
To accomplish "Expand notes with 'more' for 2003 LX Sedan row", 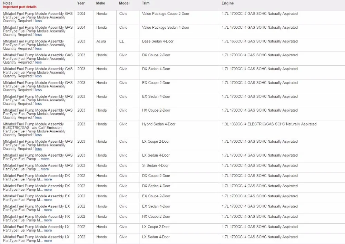I will click(x=45, y=159).
